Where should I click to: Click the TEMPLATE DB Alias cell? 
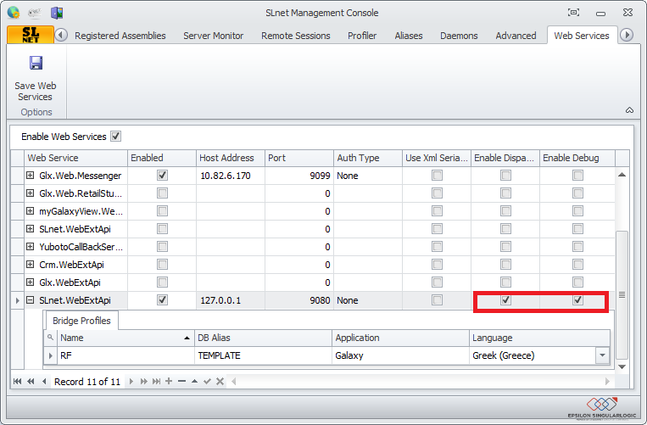tap(263, 355)
